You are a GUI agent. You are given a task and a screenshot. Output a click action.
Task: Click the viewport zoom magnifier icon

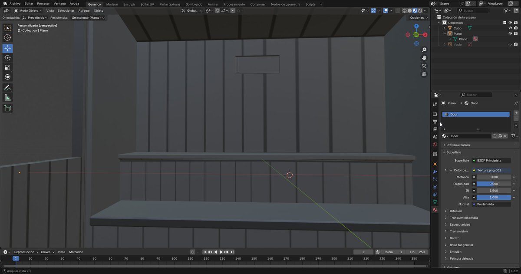(x=424, y=50)
